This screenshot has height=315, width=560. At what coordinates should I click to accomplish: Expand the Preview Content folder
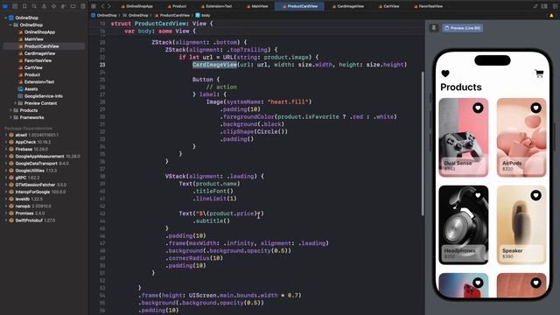15,103
